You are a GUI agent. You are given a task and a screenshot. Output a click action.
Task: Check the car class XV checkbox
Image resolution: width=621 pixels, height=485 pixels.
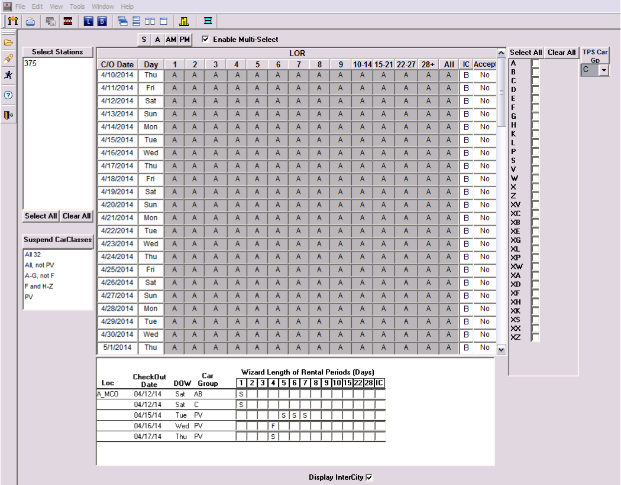click(535, 205)
